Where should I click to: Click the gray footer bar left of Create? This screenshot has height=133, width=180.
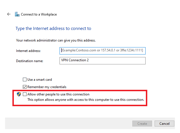pos(68,124)
